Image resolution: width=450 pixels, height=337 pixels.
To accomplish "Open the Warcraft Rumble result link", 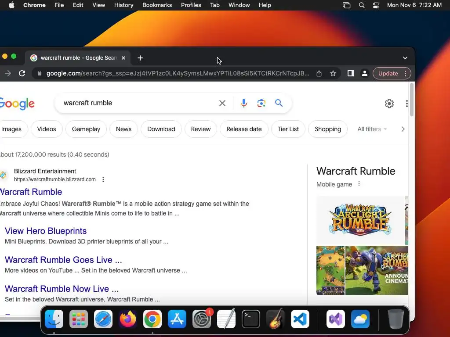I will 31,192.
